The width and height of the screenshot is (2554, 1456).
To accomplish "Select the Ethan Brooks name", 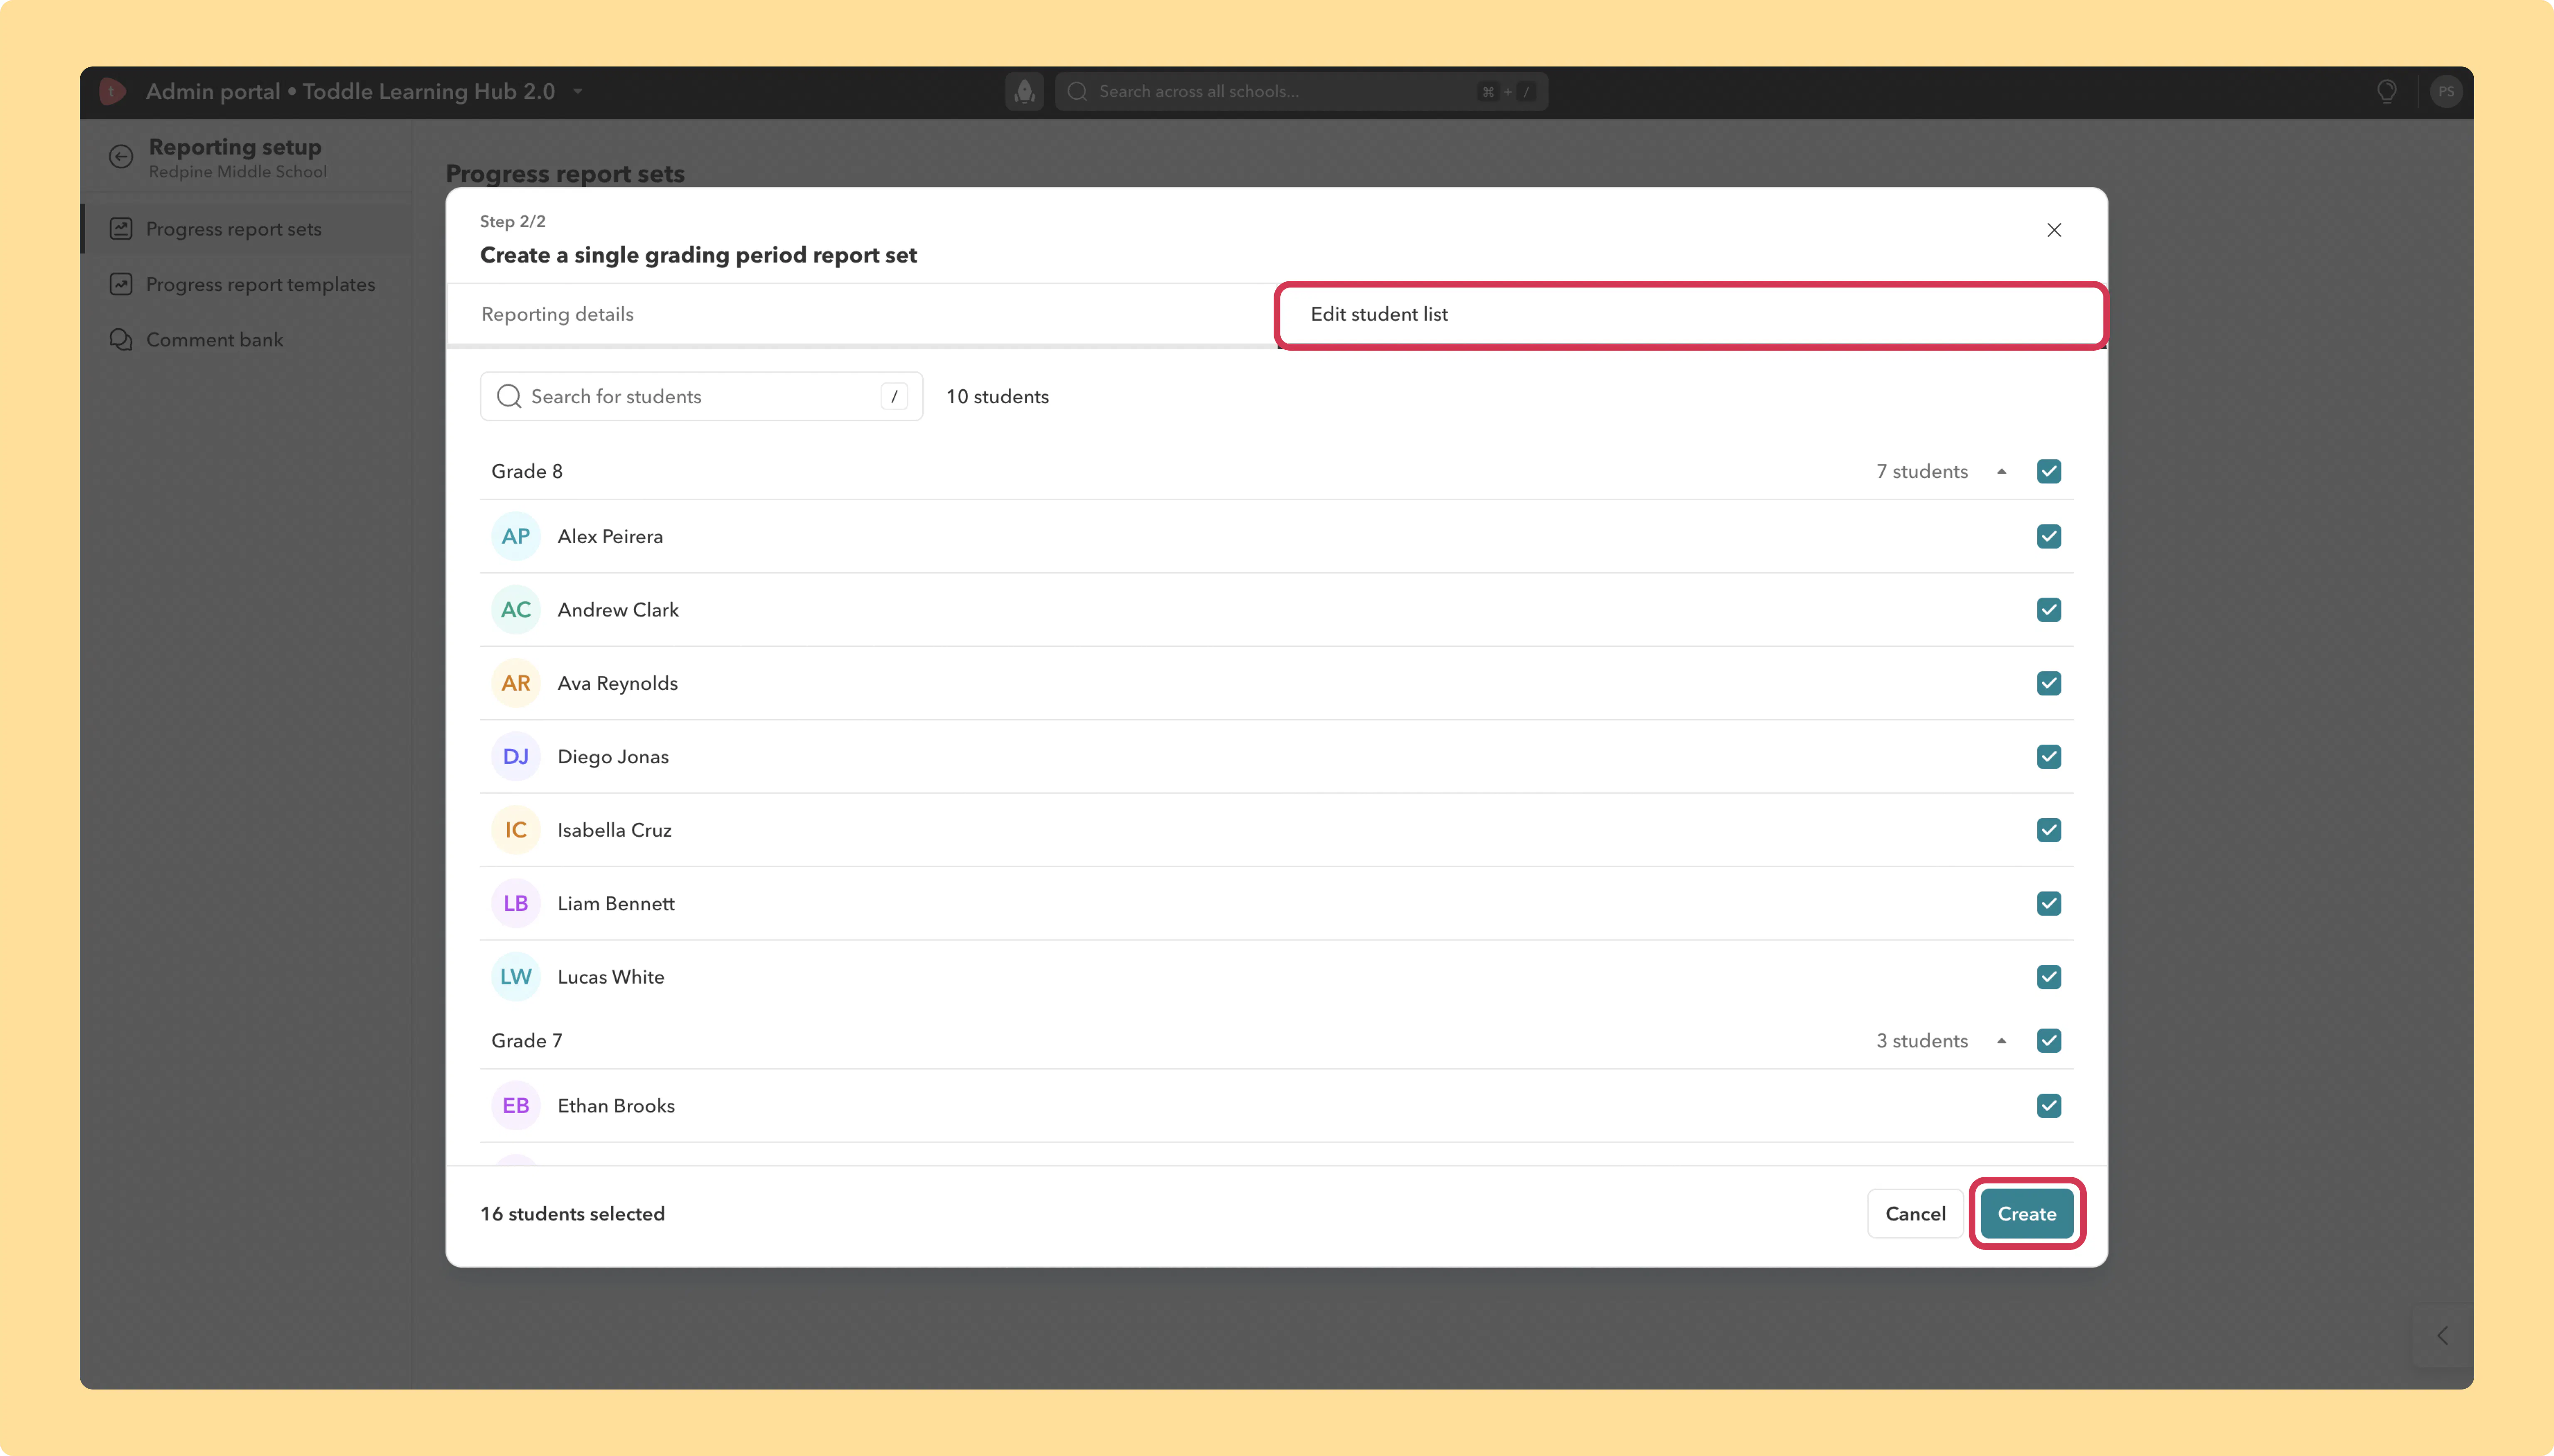I will click(616, 1106).
